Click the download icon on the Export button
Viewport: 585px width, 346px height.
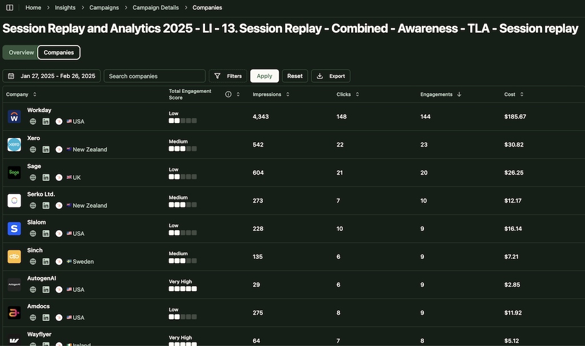click(x=321, y=75)
